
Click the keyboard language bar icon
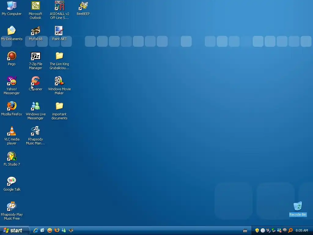point(245,231)
